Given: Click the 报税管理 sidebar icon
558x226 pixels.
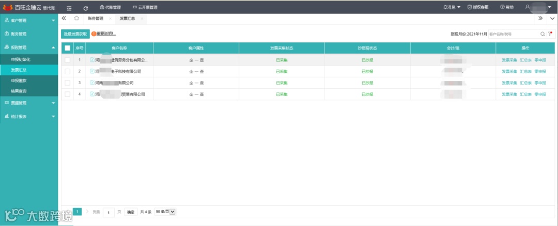Looking at the screenshot, I should click(x=6, y=47).
